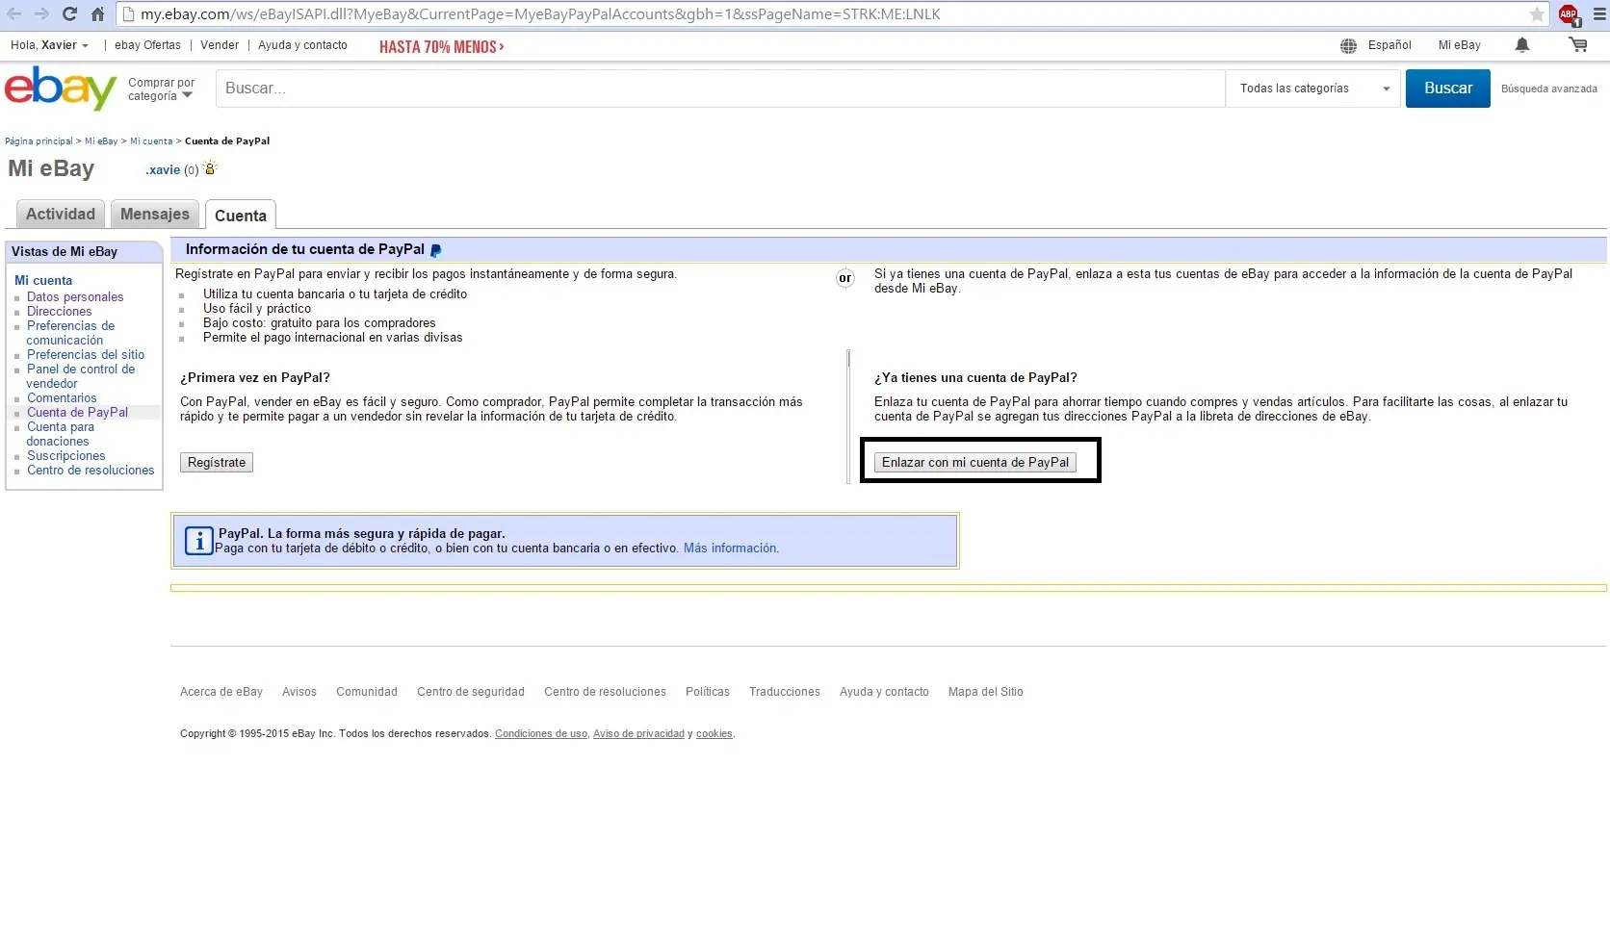1610x944 pixels.
Task: Click the info icon in PayPal notice
Action: pos(198,541)
